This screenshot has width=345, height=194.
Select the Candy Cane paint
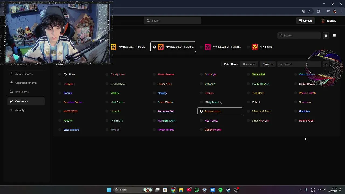[118, 74]
